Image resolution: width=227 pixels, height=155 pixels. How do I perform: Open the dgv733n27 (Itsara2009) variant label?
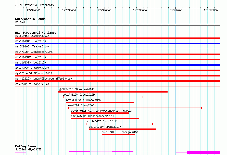(x=32, y=68)
